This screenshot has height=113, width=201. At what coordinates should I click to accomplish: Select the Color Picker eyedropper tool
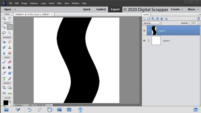click(4, 73)
